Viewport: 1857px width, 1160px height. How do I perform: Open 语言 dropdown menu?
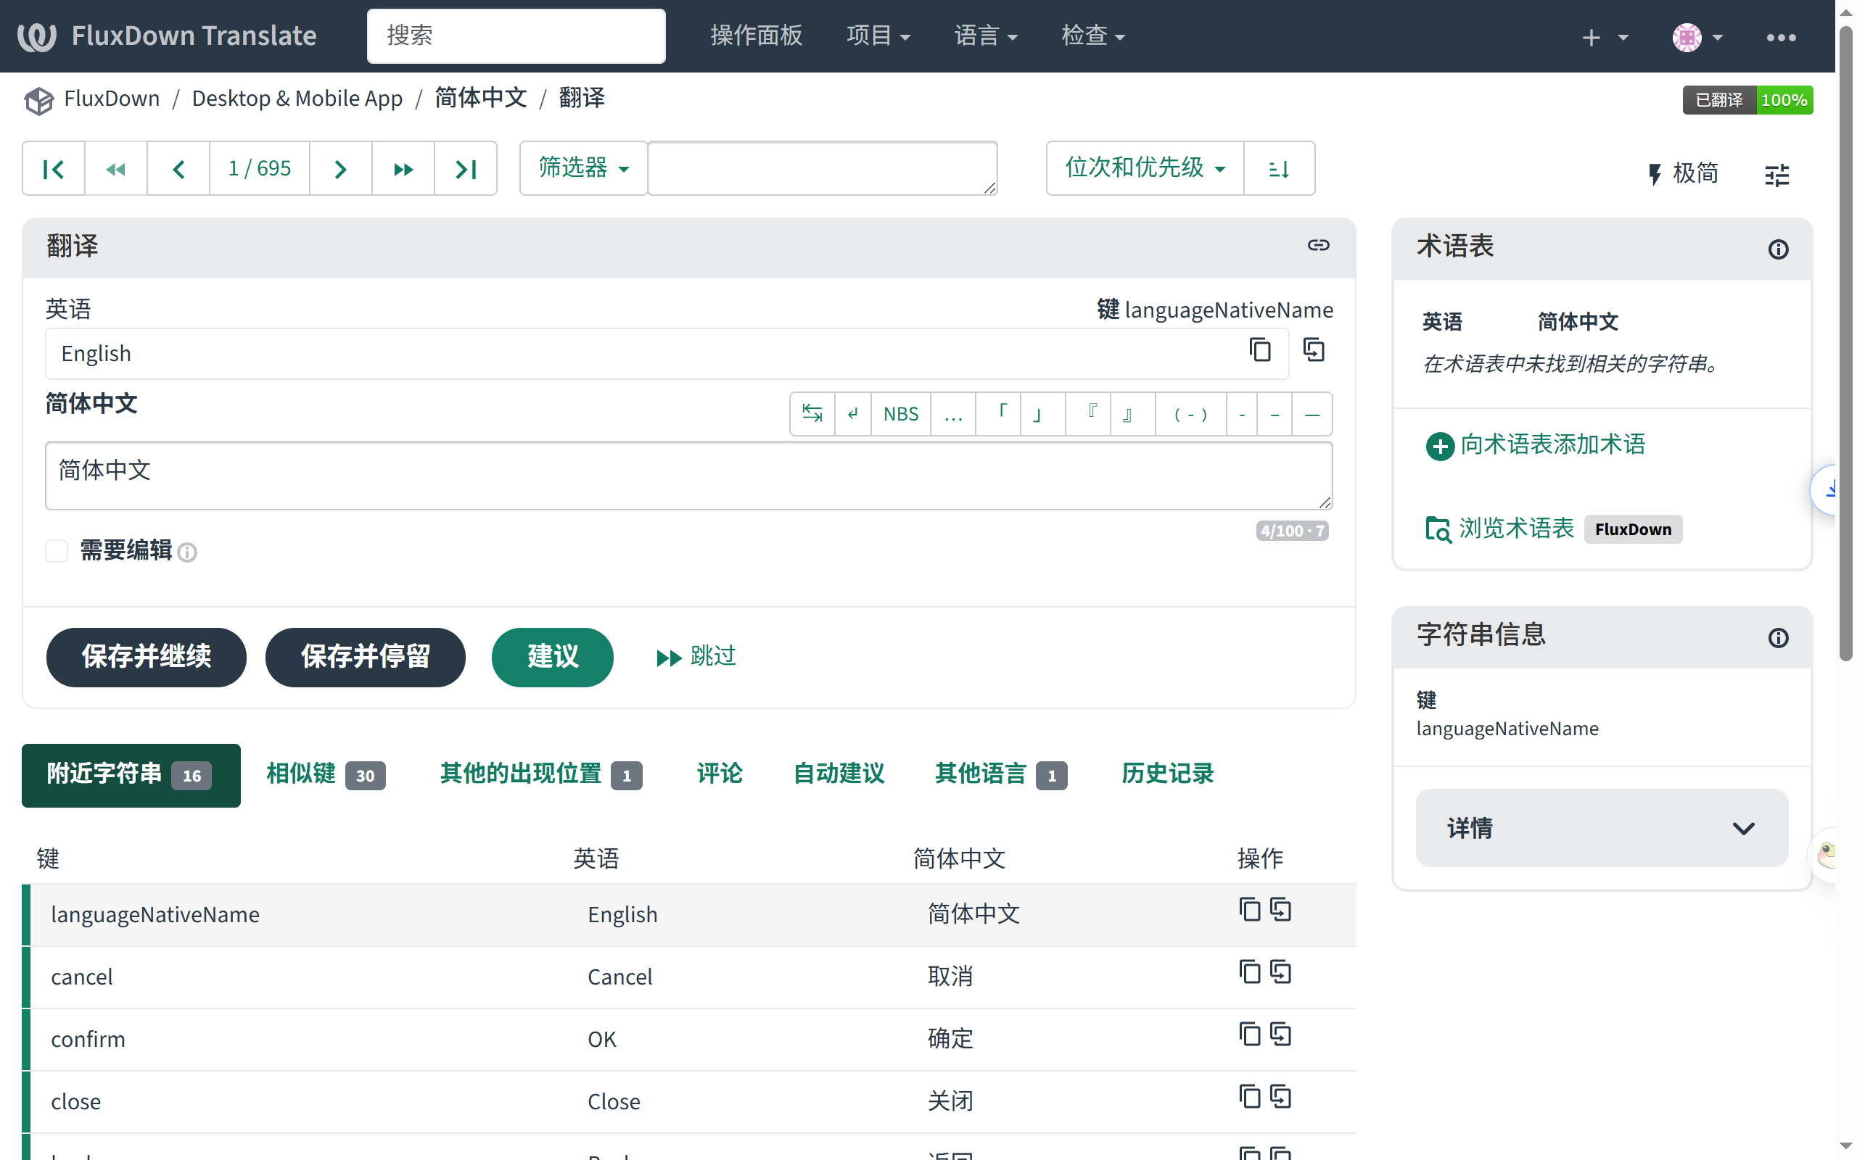click(985, 36)
